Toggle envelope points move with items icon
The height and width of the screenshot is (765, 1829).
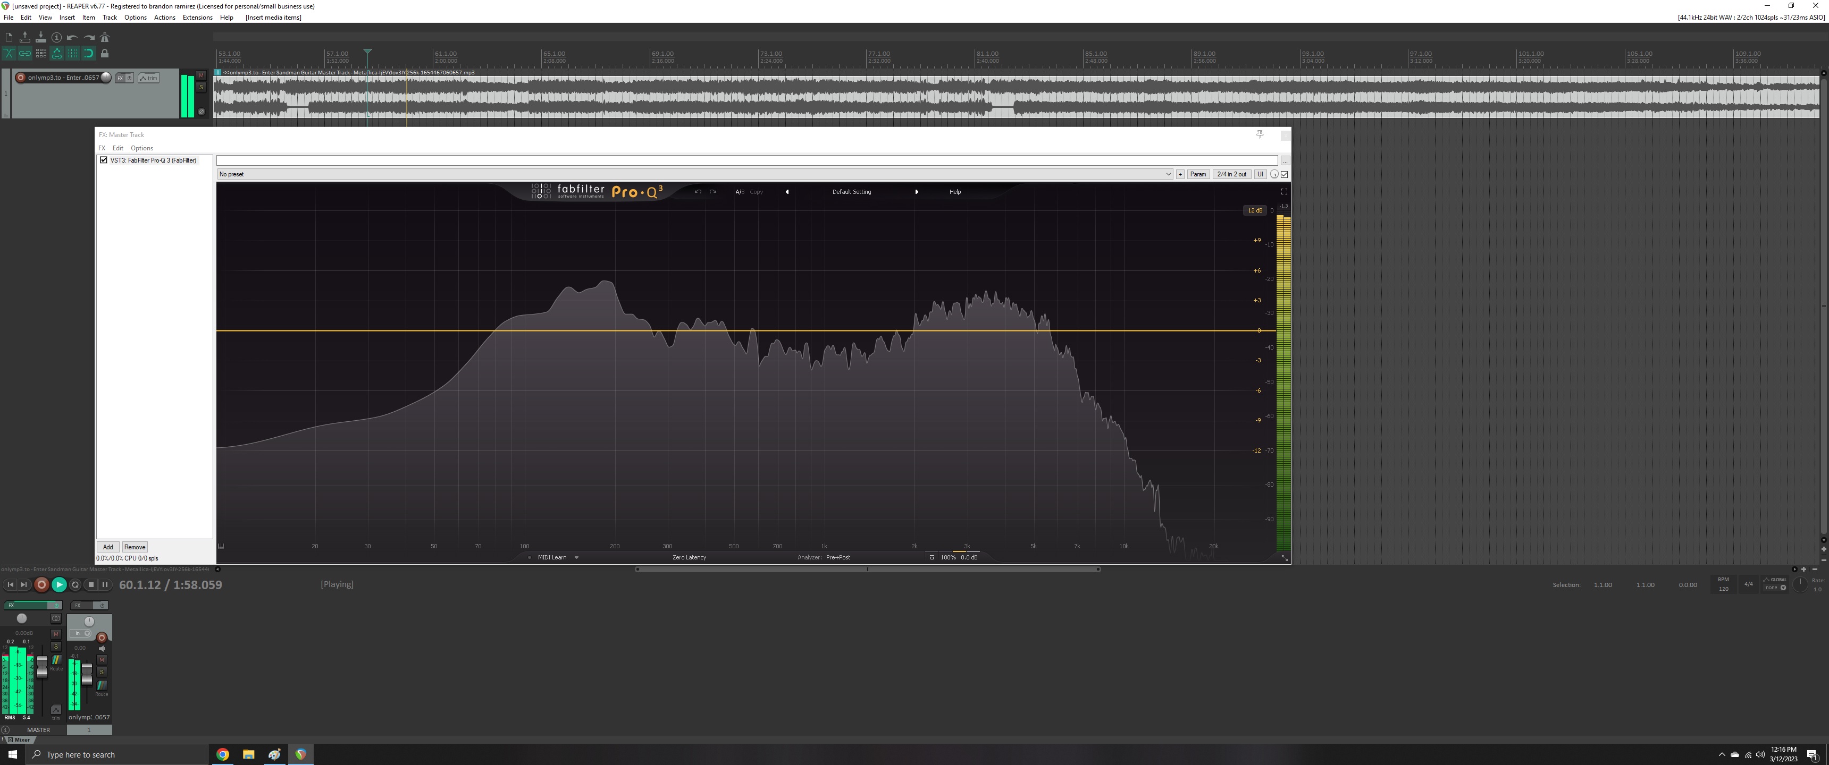pos(57,53)
